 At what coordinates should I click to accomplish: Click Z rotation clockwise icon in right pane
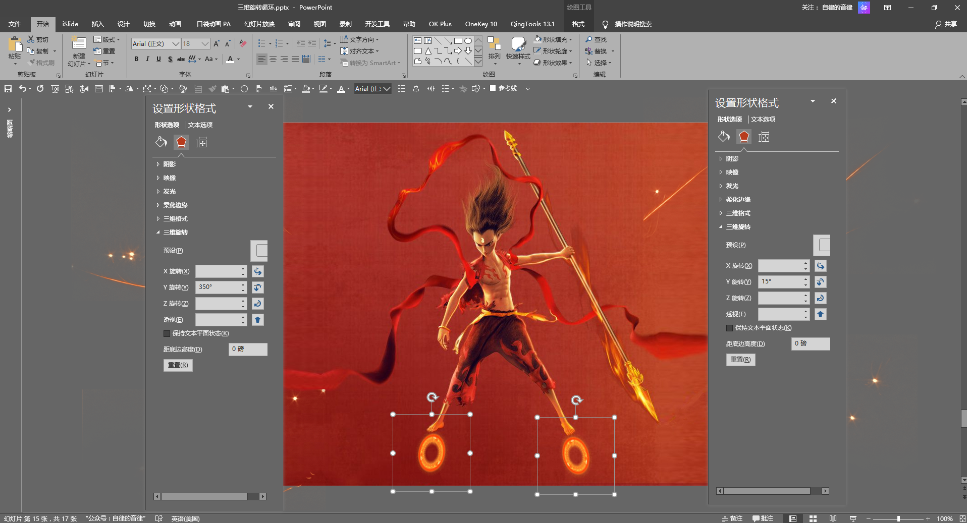(x=821, y=298)
